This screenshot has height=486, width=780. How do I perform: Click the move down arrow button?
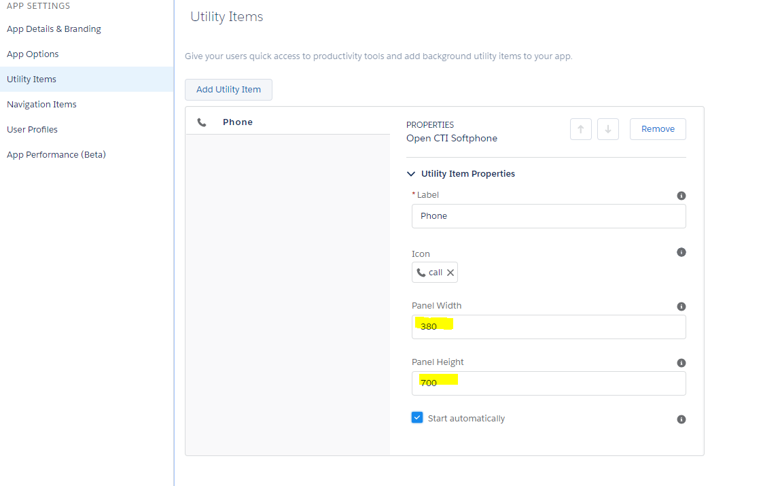pyautogui.click(x=607, y=129)
